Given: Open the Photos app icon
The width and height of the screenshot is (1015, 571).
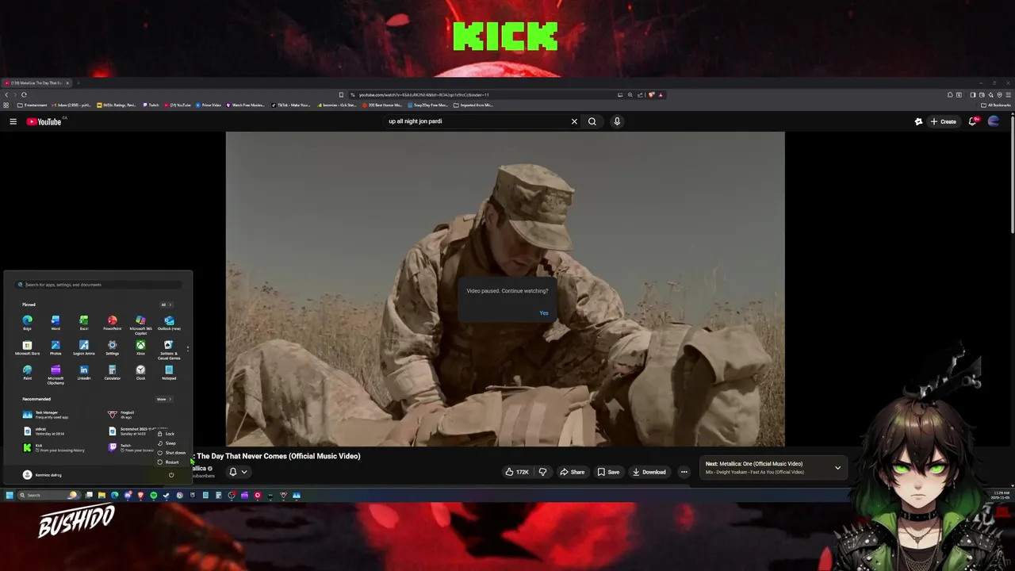Looking at the screenshot, I should click(x=56, y=347).
